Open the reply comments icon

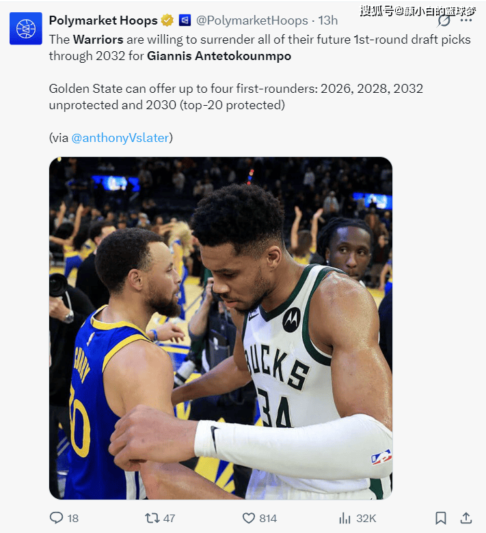(x=57, y=518)
